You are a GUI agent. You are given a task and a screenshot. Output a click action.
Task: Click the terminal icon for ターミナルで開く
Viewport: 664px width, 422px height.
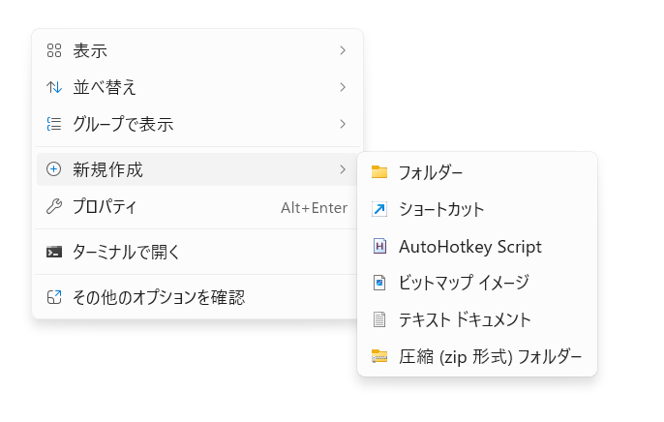coord(54,252)
